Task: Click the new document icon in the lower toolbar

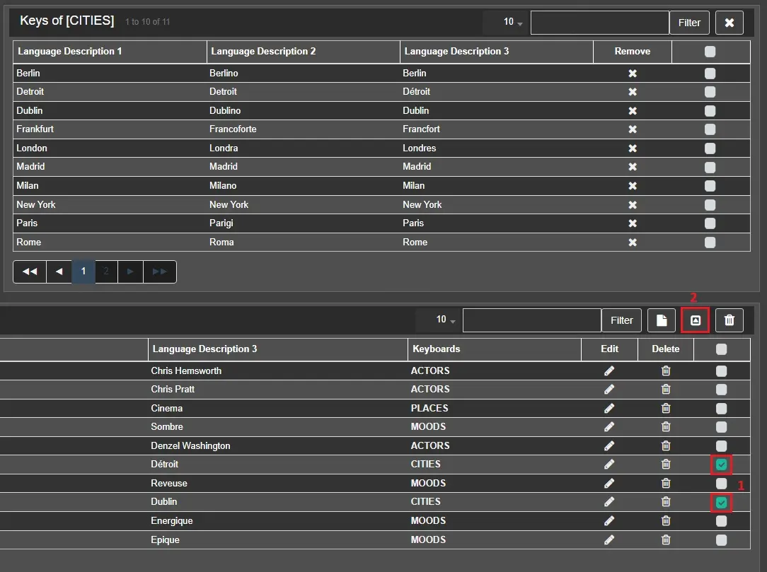Action: [661, 320]
